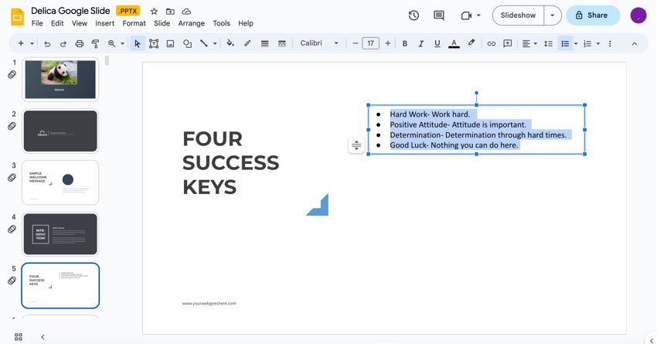657x344 pixels.
Task: Collapse the slide filmstrip panel
Action: [43, 337]
